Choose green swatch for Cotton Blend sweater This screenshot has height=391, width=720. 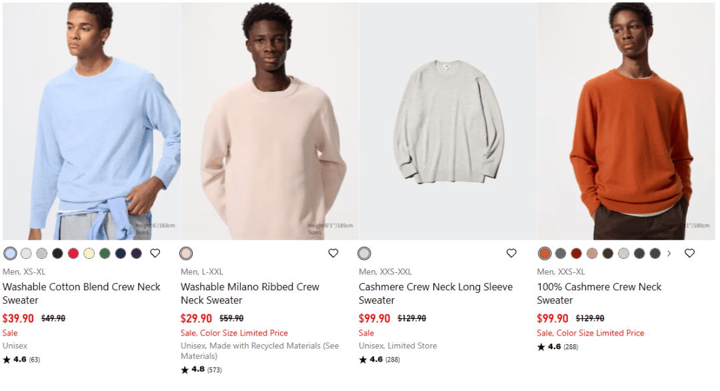(x=105, y=253)
